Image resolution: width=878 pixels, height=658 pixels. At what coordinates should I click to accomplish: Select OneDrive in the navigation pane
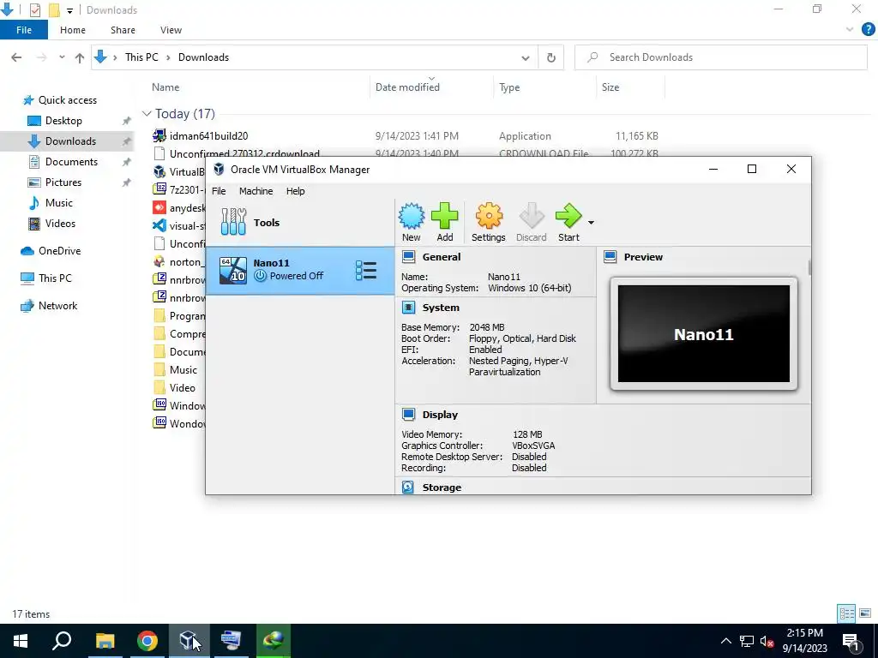click(x=59, y=251)
